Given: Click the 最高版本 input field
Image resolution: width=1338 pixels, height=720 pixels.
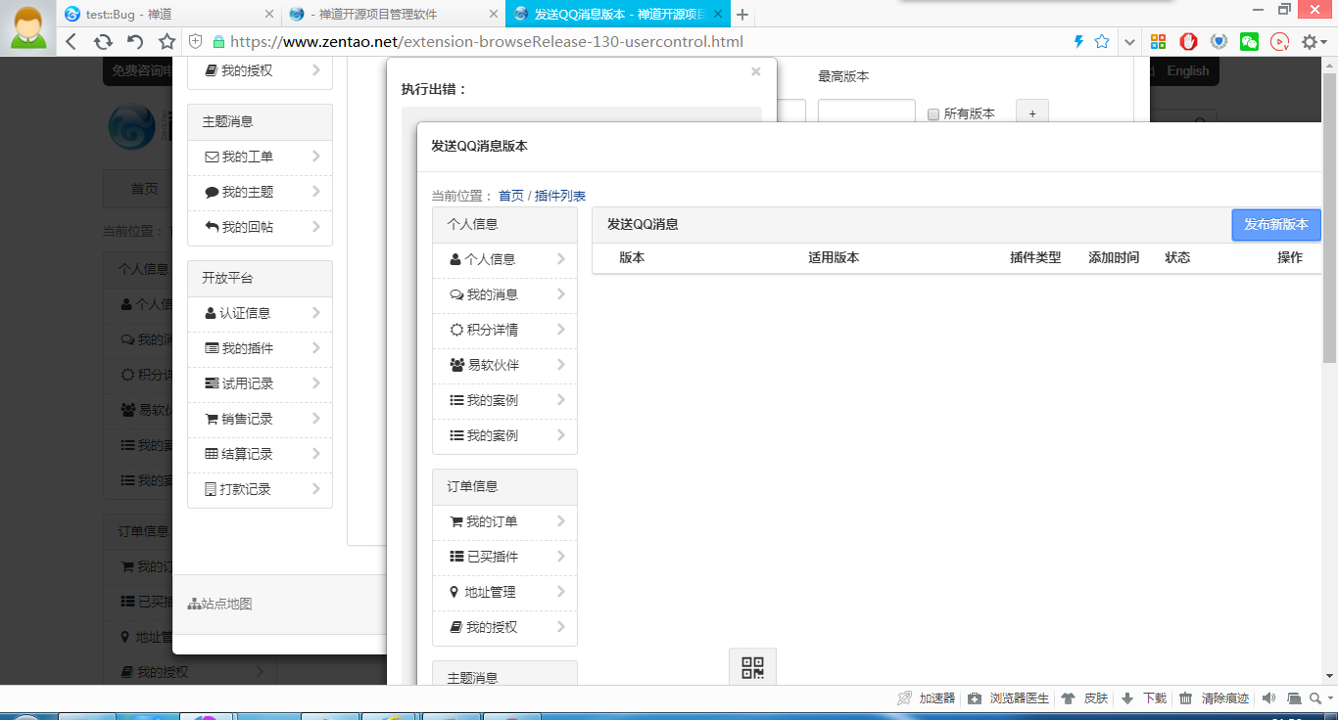Looking at the screenshot, I should click(866, 112).
